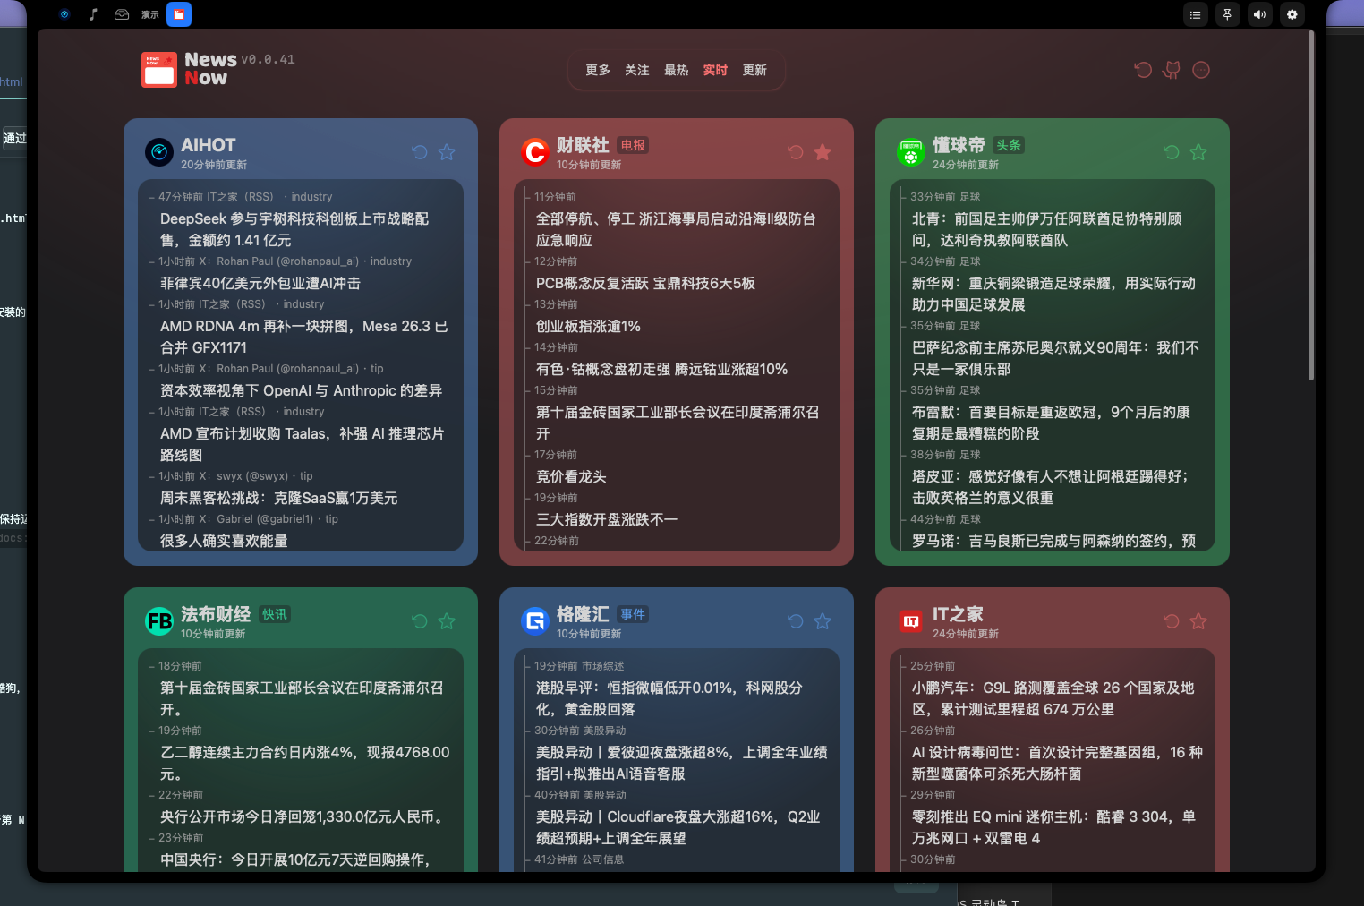Viewport: 1364px width, 906px height.
Task: Refresh the AIHOT card
Action: point(419,152)
